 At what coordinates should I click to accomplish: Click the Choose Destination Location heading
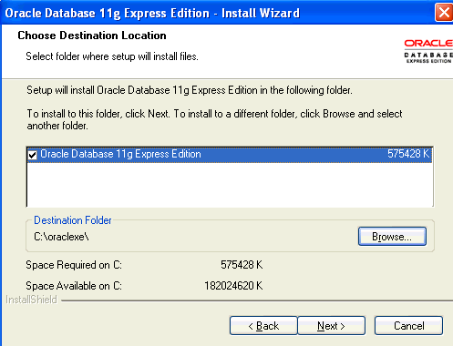[92, 36]
